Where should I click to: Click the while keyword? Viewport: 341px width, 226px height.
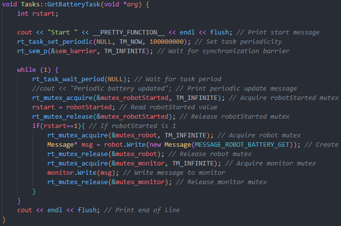(x=27, y=70)
